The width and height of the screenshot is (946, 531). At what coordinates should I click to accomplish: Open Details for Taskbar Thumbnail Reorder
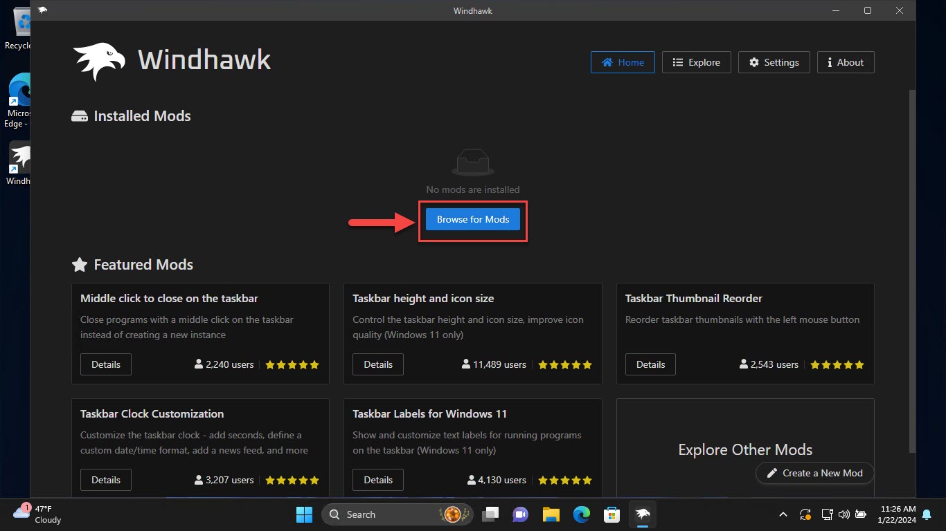650,364
